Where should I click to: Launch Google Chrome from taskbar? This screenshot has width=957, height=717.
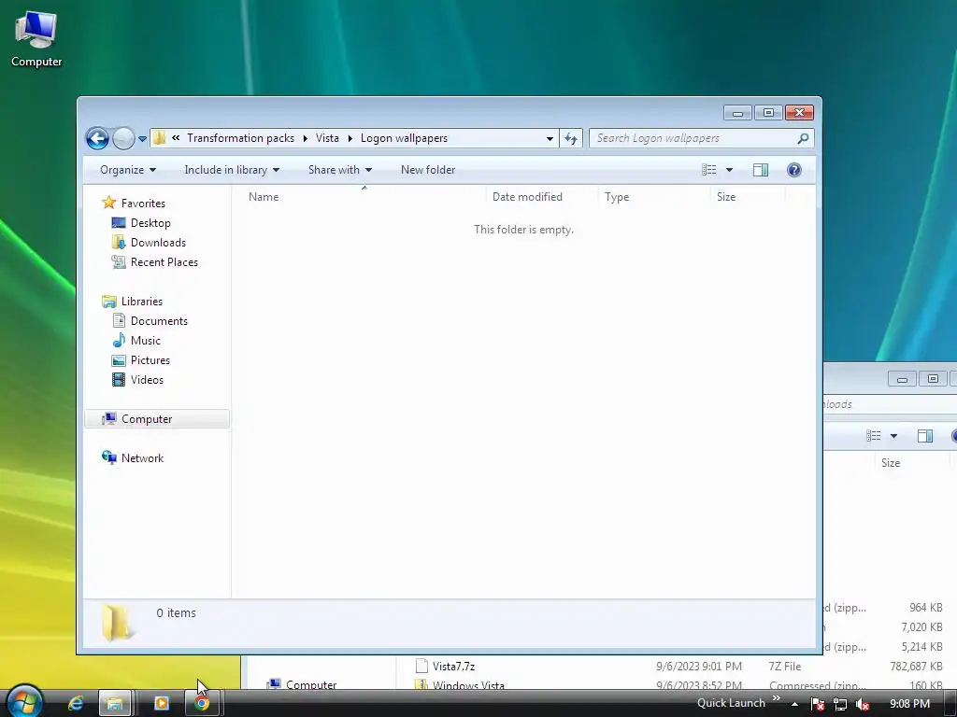[x=202, y=703]
